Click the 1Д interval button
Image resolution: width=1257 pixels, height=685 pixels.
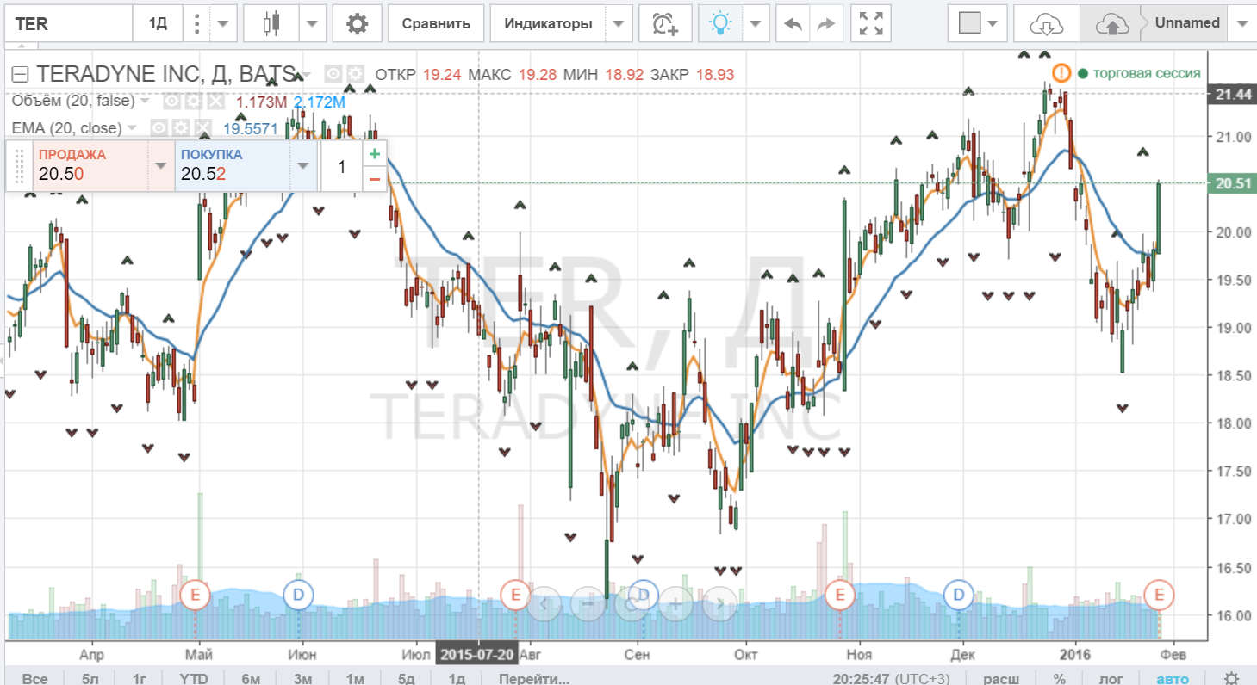coord(159,23)
